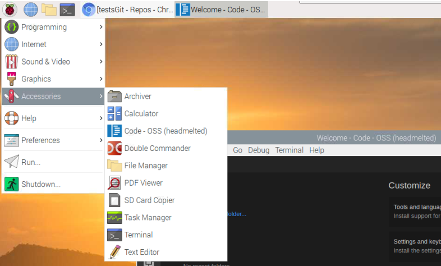Launch Text Editor from Accessories
Viewport: 441px width, 266px height.
coord(141,253)
